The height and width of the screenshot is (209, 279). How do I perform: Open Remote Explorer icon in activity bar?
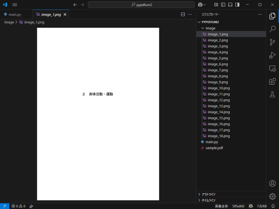pos(272,68)
